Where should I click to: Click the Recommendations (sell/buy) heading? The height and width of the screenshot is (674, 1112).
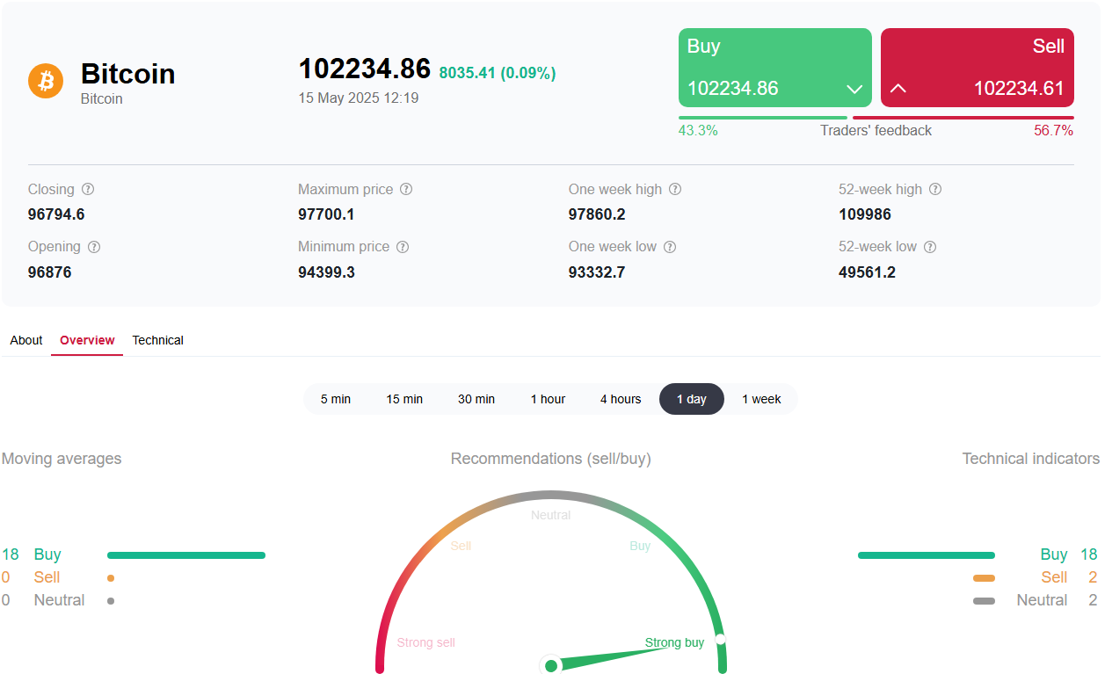coord(551,459)
